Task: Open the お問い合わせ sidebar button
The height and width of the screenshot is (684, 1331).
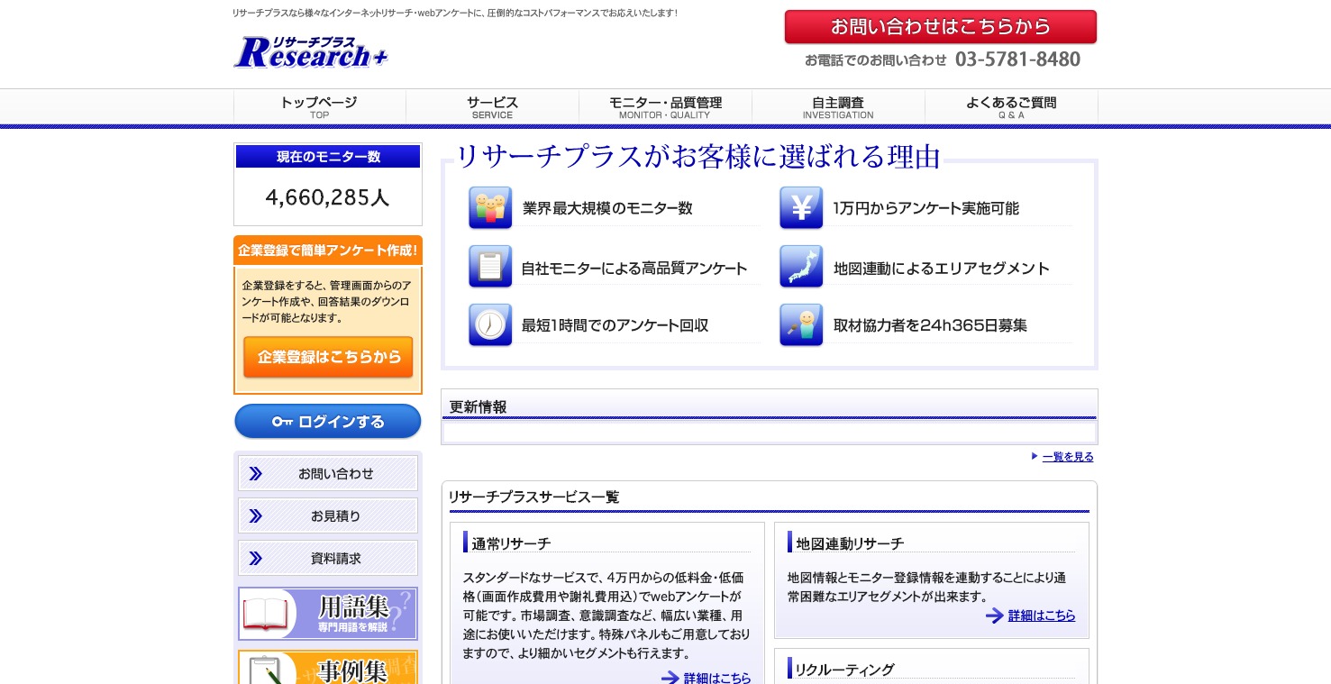Action: 328,473
